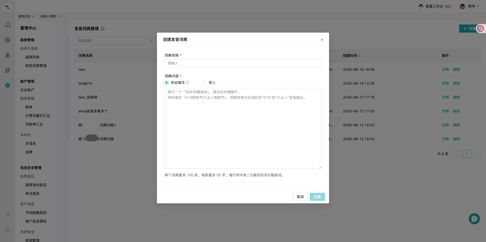Click the long614 dictionary name cell
This screenshot has height=242, width=486.
pos(85,83)
